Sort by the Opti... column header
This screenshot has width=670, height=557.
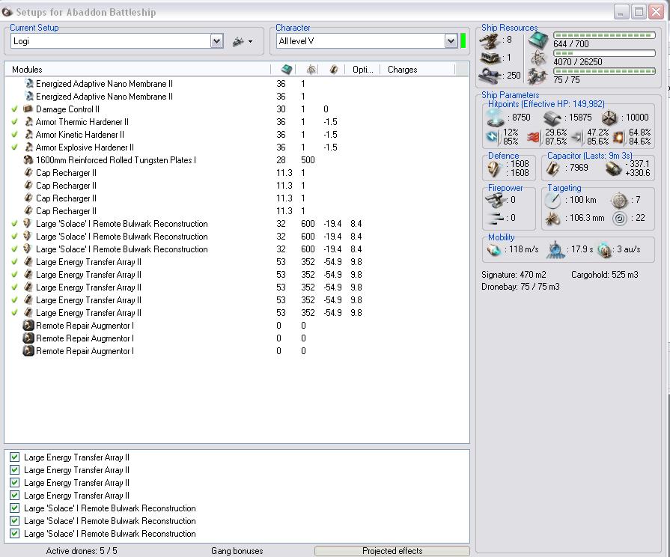[x=362, y=70]
